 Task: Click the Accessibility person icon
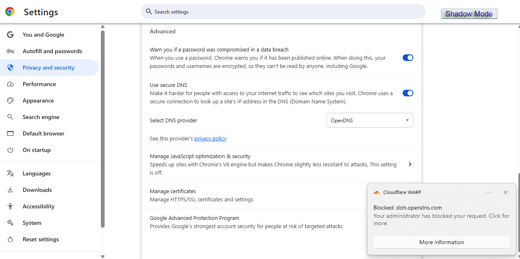[10, 206]
